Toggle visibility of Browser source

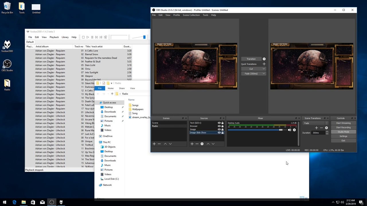(x=219, y=126)
